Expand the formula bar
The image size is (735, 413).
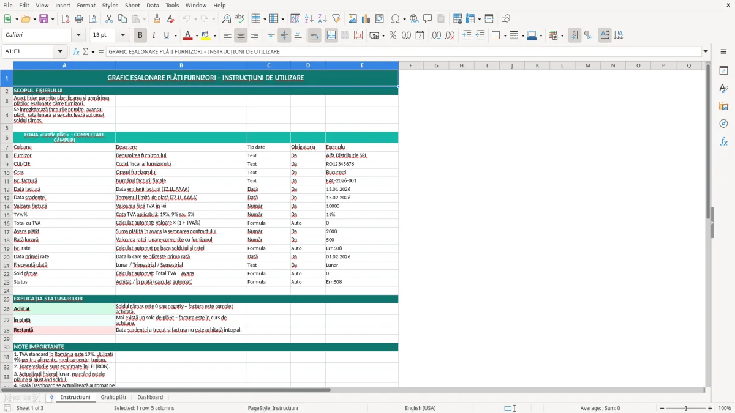pos(706,51)
